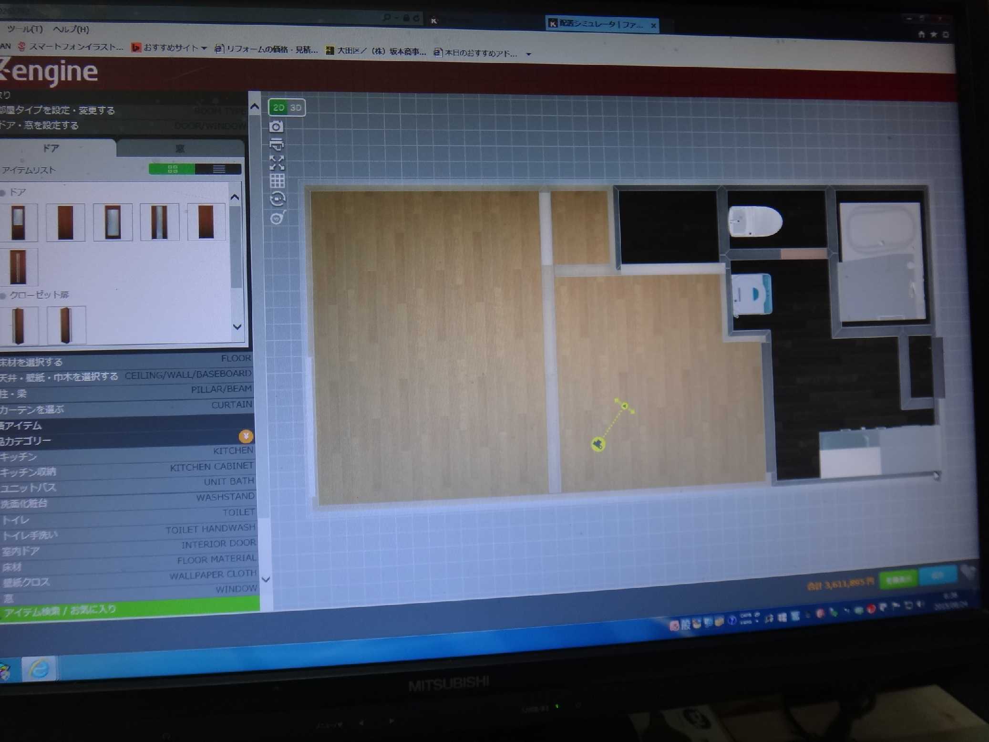Toggle the grid display icon
The image size is (989, 742).
[277, 181]
